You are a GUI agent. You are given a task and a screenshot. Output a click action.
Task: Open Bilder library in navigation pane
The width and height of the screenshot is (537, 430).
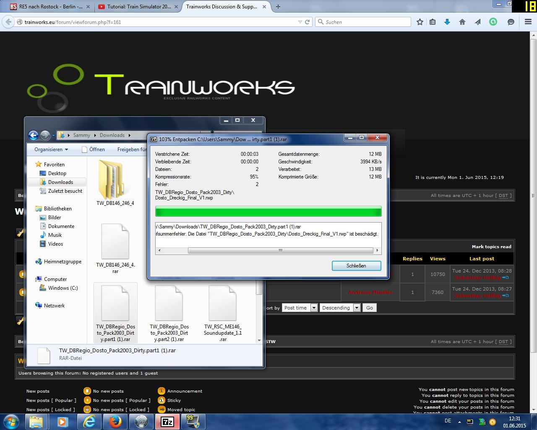[x=55, y=218]
